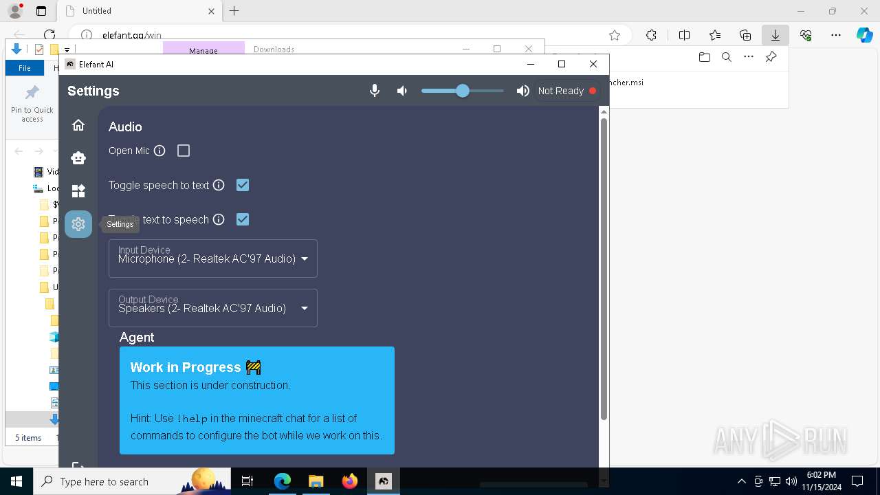Click Pin to Quick access in File Explorer

32,104
